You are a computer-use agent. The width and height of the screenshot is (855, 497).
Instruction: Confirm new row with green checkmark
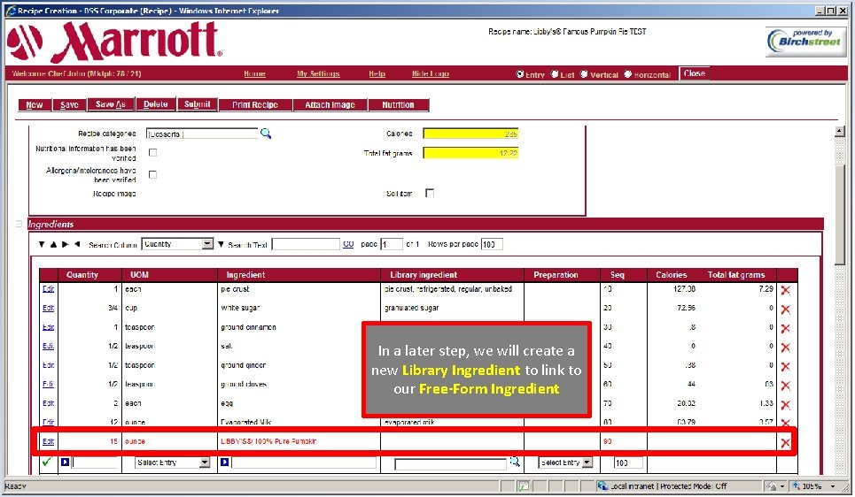(x=47, y=462)
